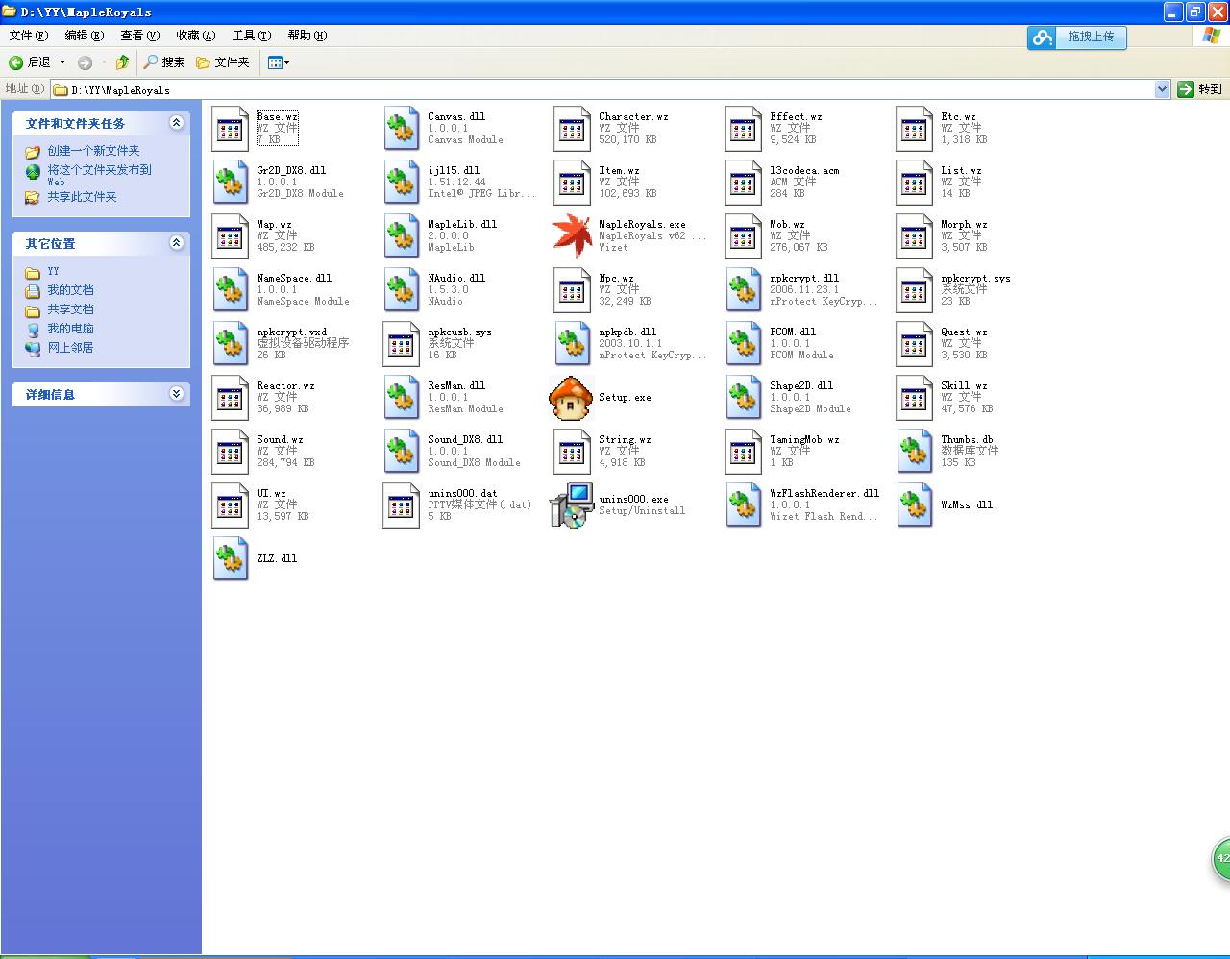The image size is (1230, 959).
Task: Open the Tools (工具) menu
Action: click(x=251, y=36)
